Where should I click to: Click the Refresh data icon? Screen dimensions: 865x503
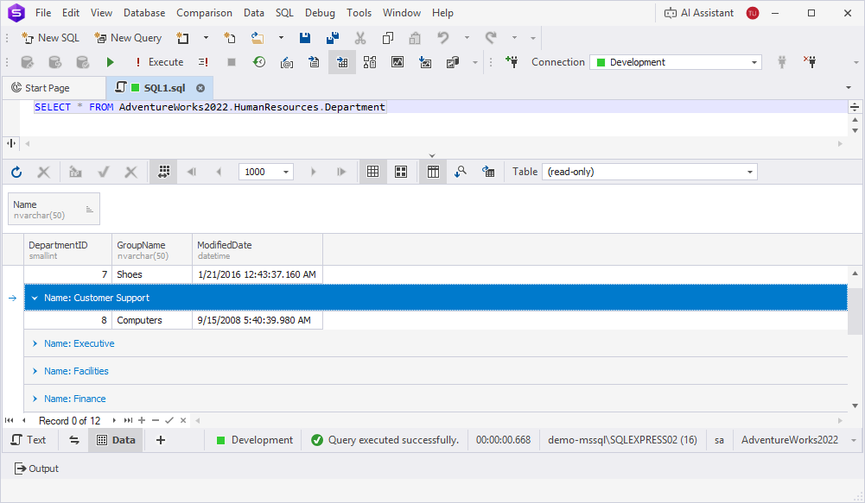coord(16,172)
